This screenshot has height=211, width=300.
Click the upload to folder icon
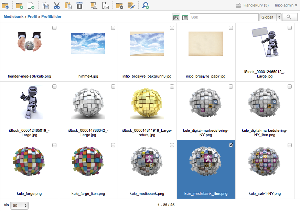(x=5, y=5)
